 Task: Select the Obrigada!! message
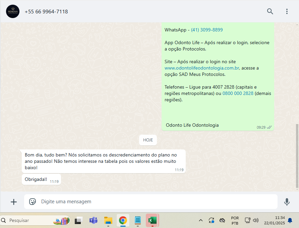coord(41,179)
